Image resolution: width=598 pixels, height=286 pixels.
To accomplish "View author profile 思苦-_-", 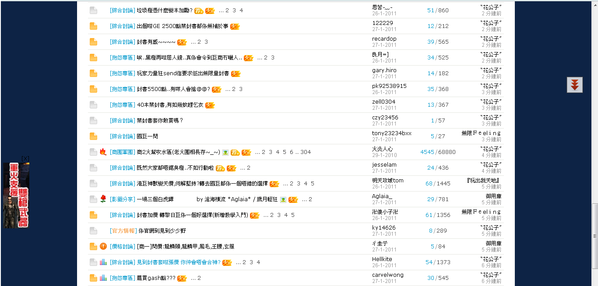I will pos(382,7).
